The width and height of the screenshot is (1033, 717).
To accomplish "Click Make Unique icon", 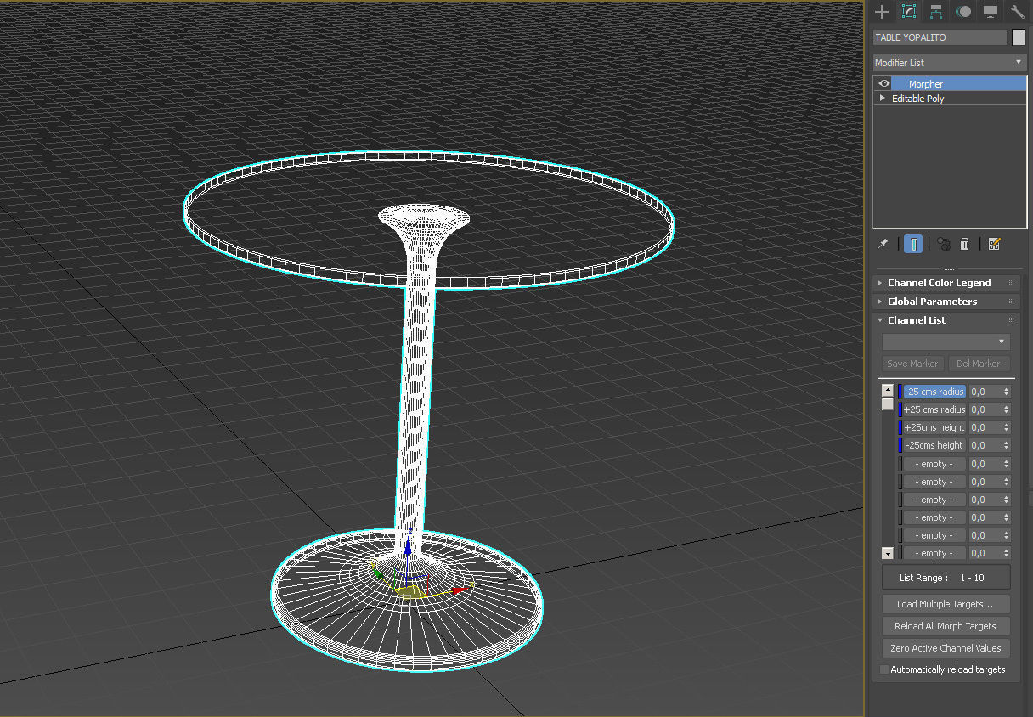I will coord(944,244).
